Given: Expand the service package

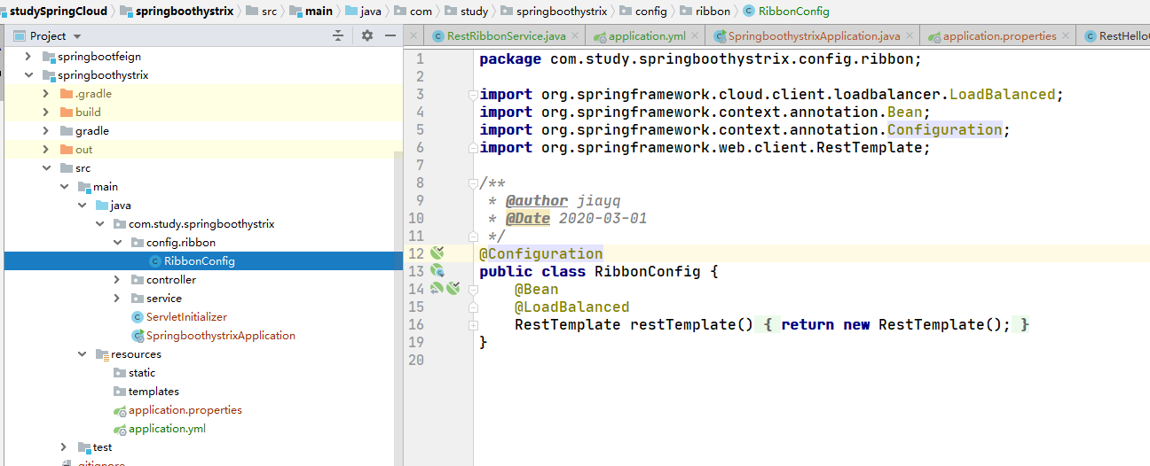Looking at the screenshot, I should coord(117,299).
